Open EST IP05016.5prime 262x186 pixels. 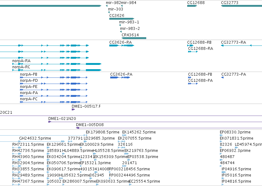point(236,176)
